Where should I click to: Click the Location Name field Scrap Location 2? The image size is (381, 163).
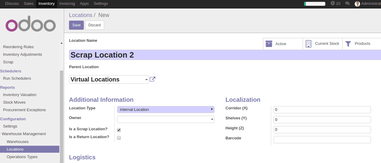click(225, 55)
